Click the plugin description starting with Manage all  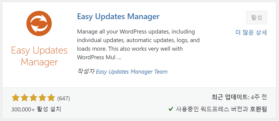[x=138, y=44]
